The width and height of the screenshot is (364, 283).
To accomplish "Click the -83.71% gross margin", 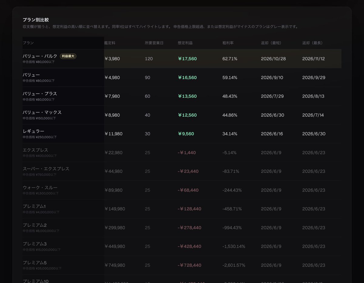I will [x=231, y=171].
